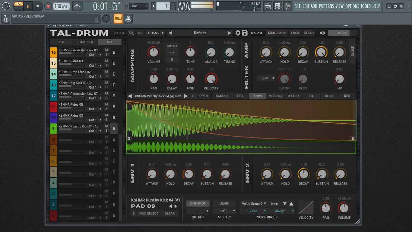Open the PATTERNS menu
Image resolution: width=412 pixels, height=232 pixels.
[x=327, y=6]
